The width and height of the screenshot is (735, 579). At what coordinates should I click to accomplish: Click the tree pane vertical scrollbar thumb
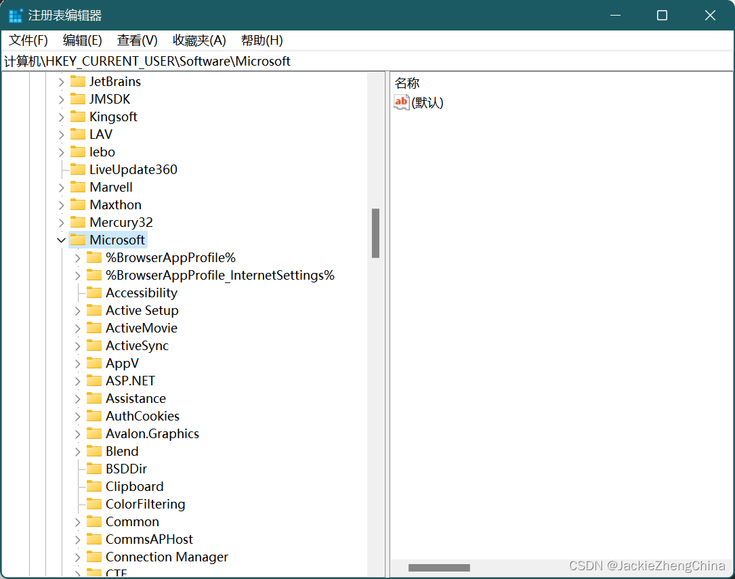tap(375, 233)
